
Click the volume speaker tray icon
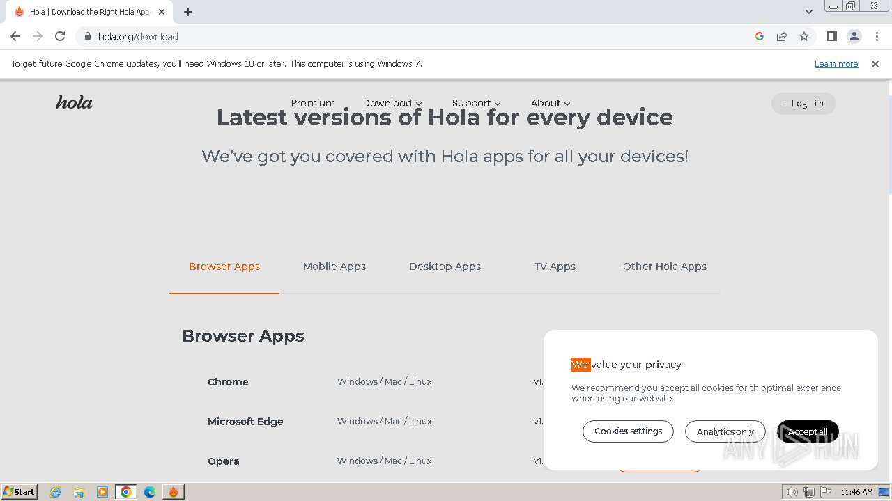click(792, 492)
